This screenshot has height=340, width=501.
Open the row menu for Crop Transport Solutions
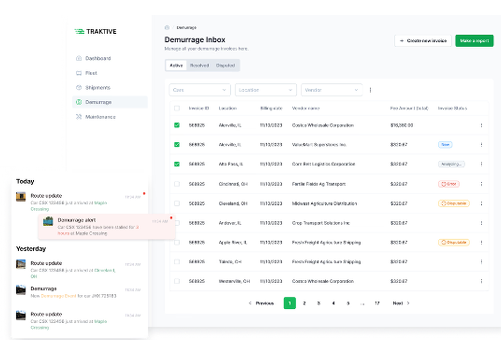click(x=481, y=223)
